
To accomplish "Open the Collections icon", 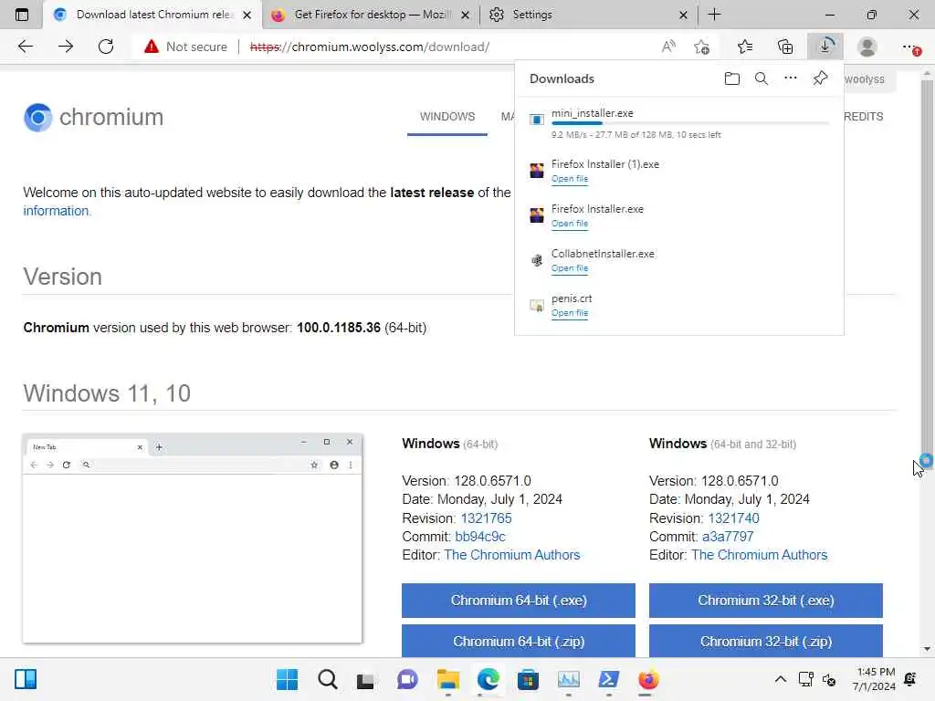I will pyautogui.click(x=785, y=47).
